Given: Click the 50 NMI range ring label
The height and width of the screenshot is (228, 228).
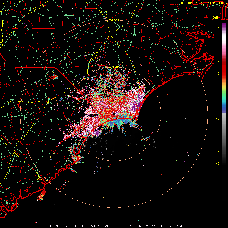Looking at the screenshot, I should point(114,67).
